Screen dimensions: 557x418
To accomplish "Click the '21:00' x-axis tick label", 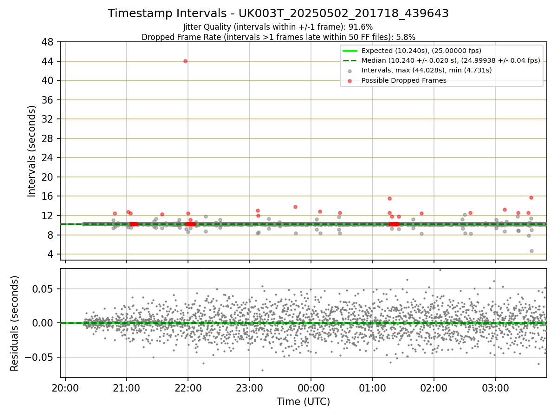I will [127, 388].
